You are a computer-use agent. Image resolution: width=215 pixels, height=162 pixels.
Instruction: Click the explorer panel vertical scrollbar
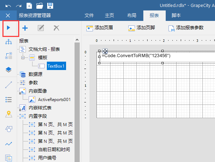(77, 102)
